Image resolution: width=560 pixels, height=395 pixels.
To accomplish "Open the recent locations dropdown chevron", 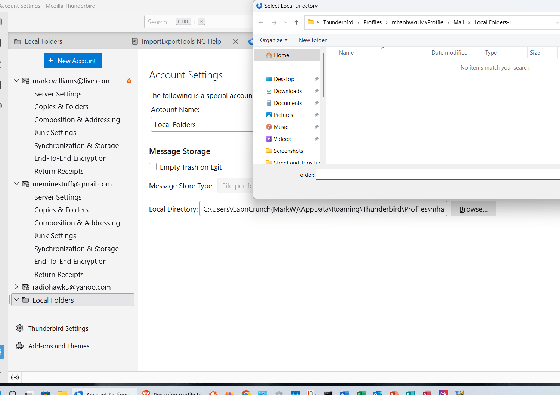I will [285, 22].
